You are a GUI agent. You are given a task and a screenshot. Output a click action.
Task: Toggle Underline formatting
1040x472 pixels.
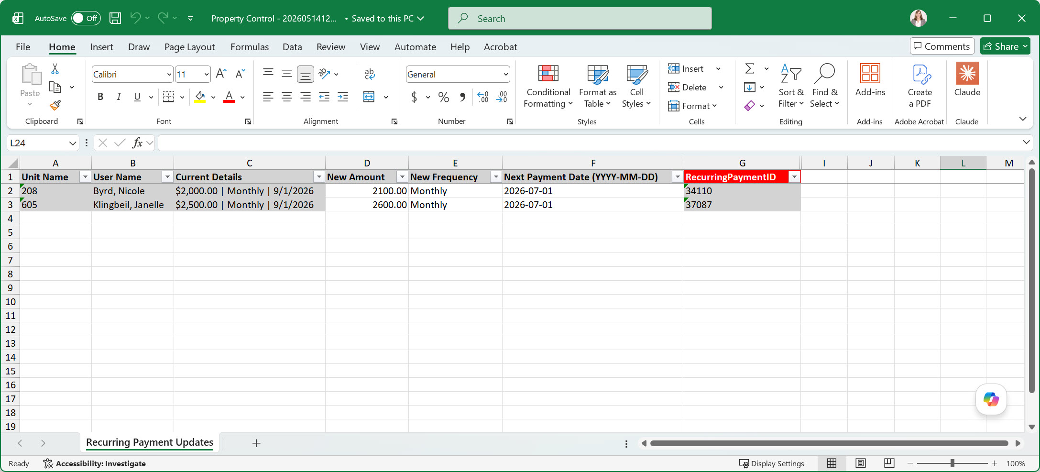click(137, 97)
